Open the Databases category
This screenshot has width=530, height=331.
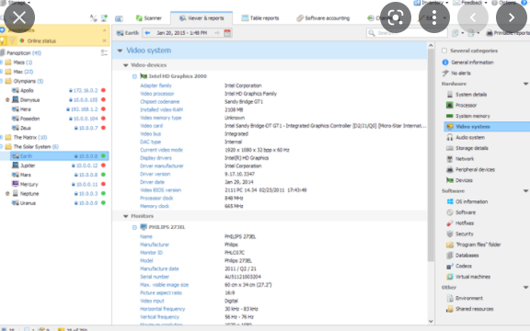[463, 256]
